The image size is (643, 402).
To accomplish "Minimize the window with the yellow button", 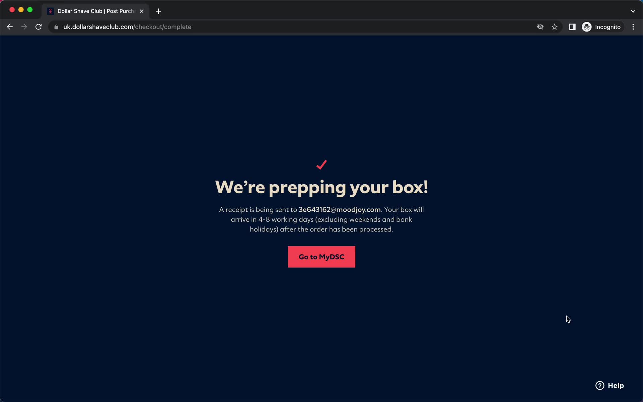I will pyautogui.click(x=21, y=10).
